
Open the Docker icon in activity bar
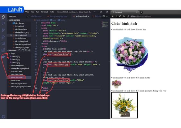tap(3, 57)
